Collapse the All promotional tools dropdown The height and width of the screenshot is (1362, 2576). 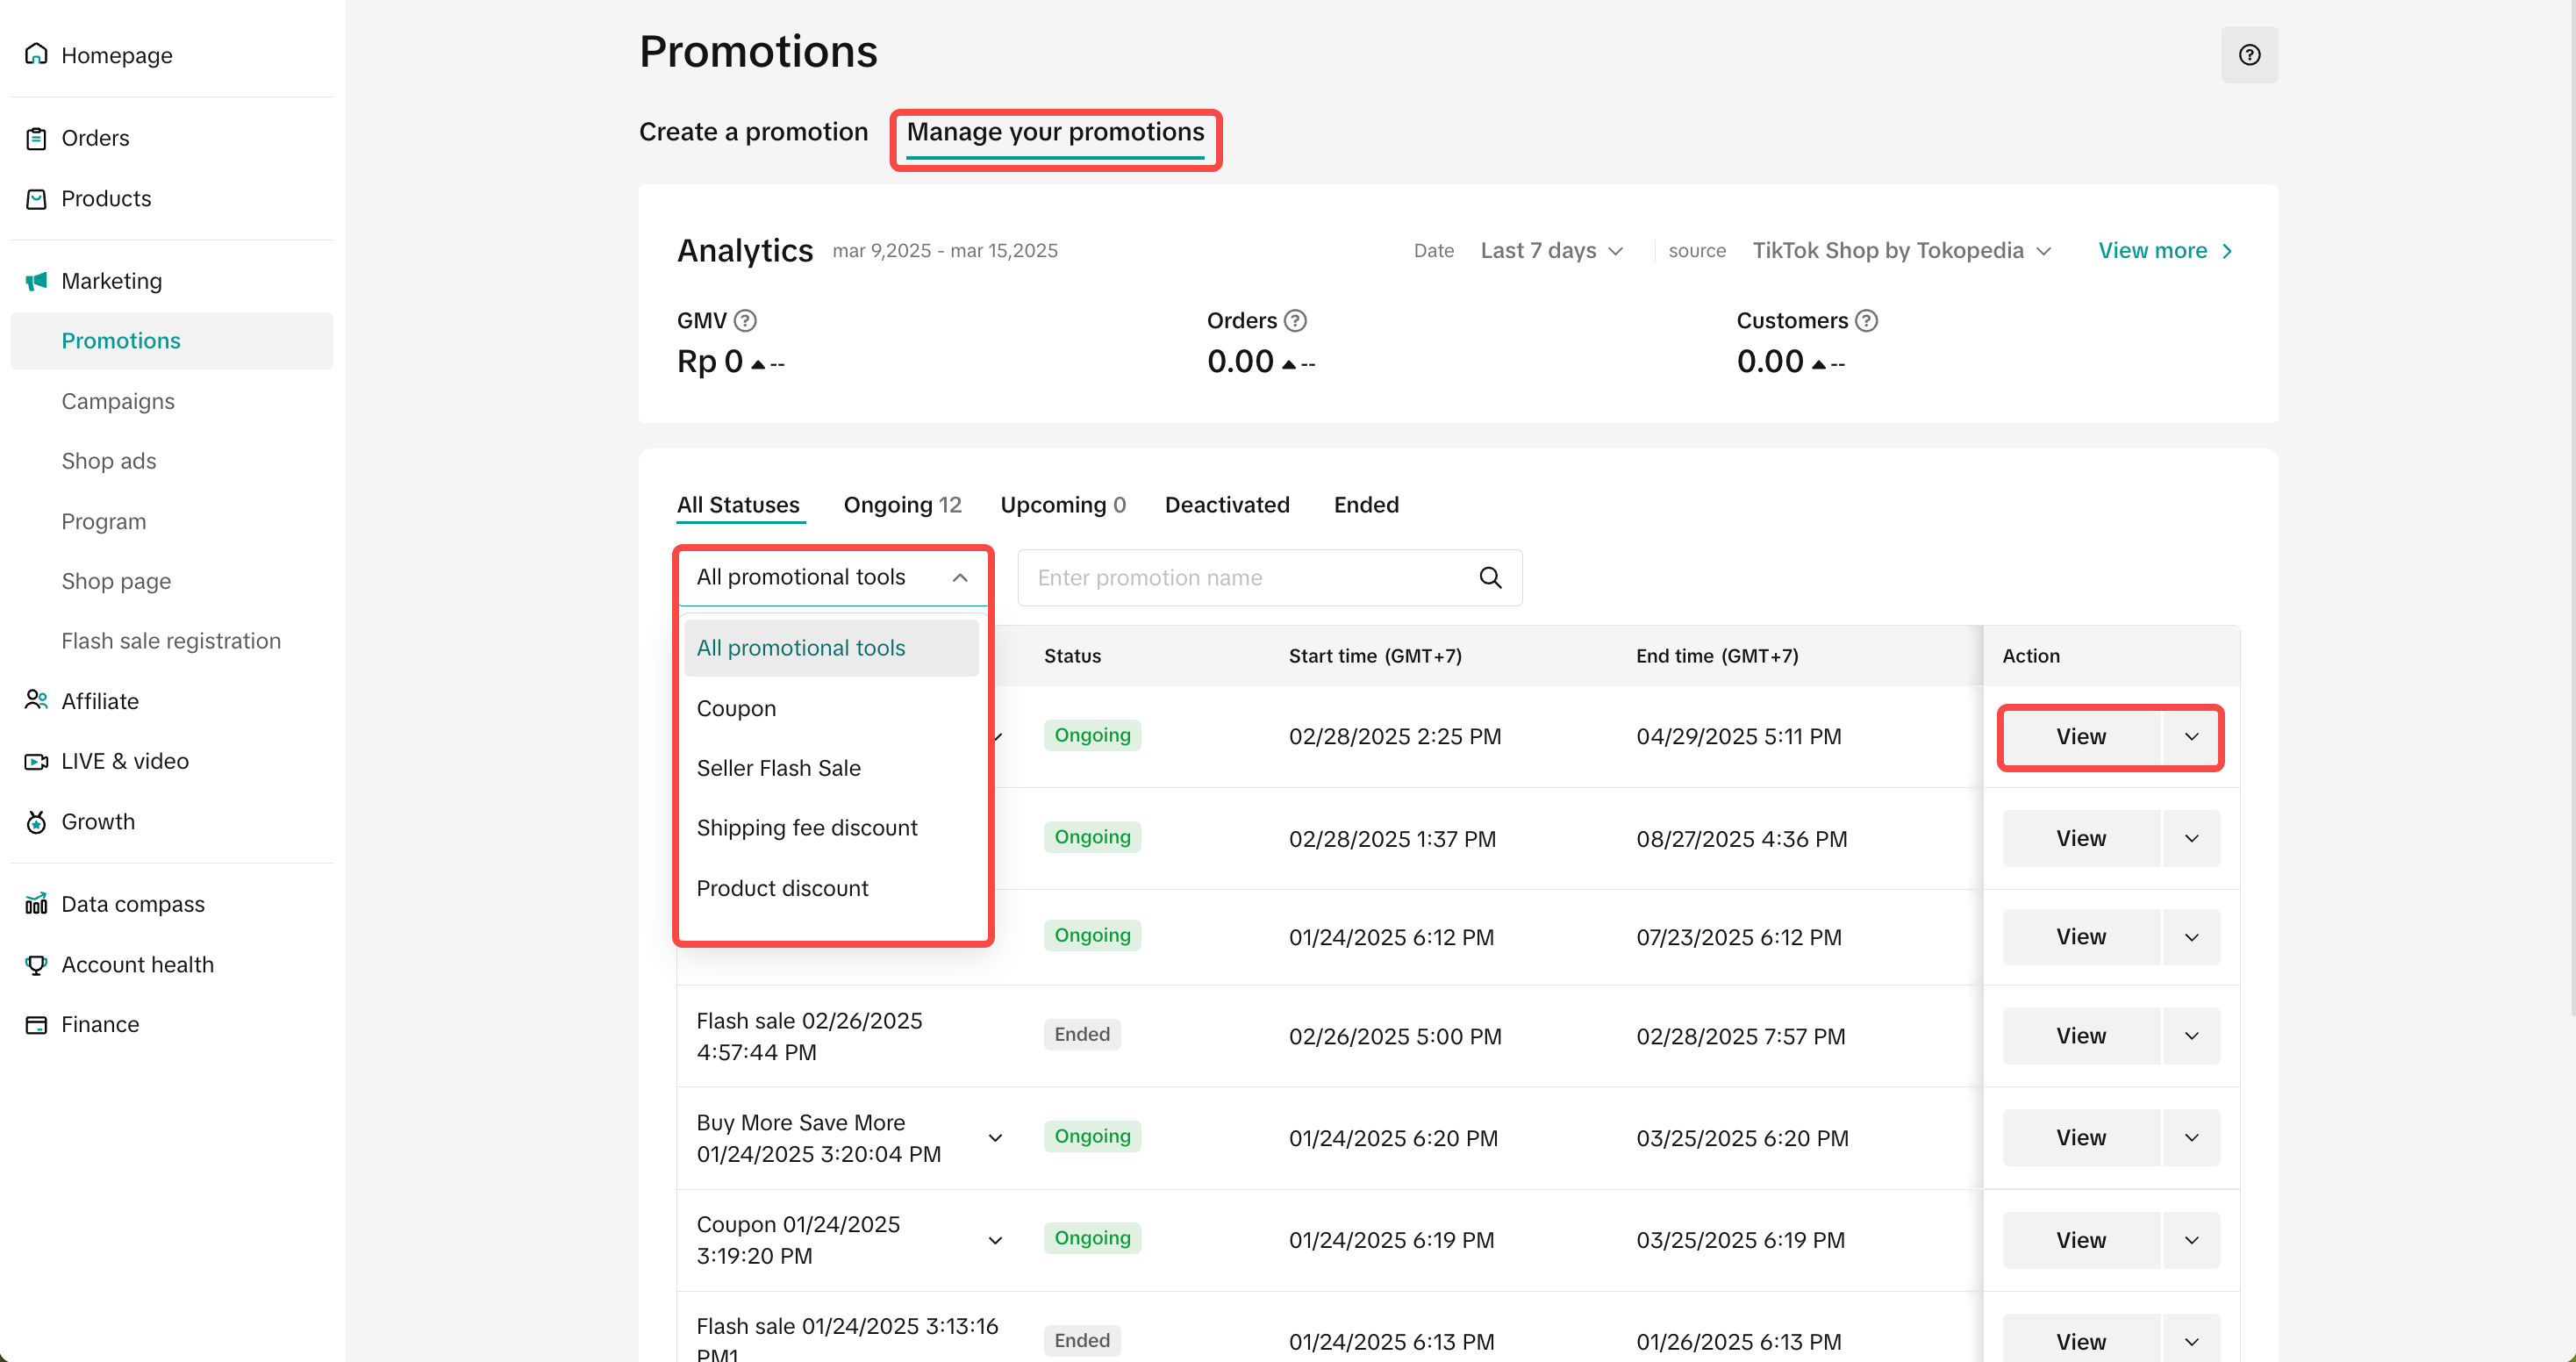coord(959,577)
